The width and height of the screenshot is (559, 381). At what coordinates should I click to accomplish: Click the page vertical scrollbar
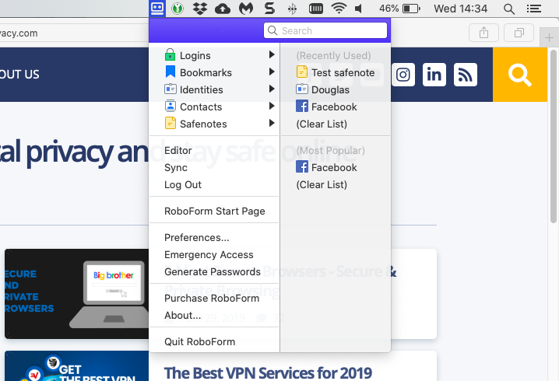pos(554,136)
